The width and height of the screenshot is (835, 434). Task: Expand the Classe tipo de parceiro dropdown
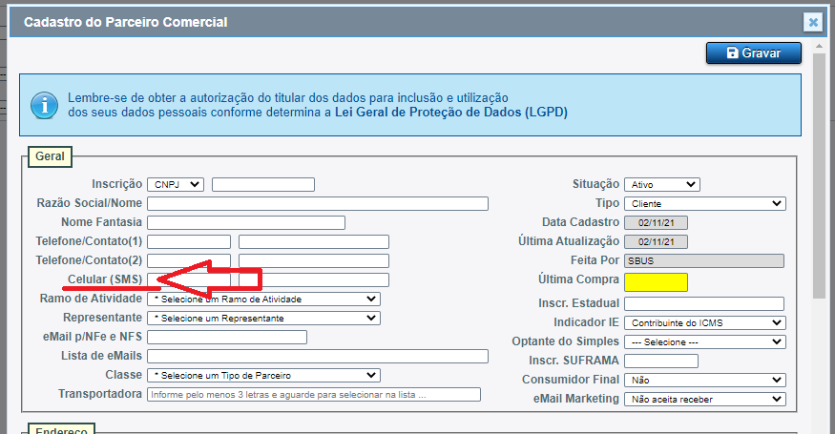[263, 375]
